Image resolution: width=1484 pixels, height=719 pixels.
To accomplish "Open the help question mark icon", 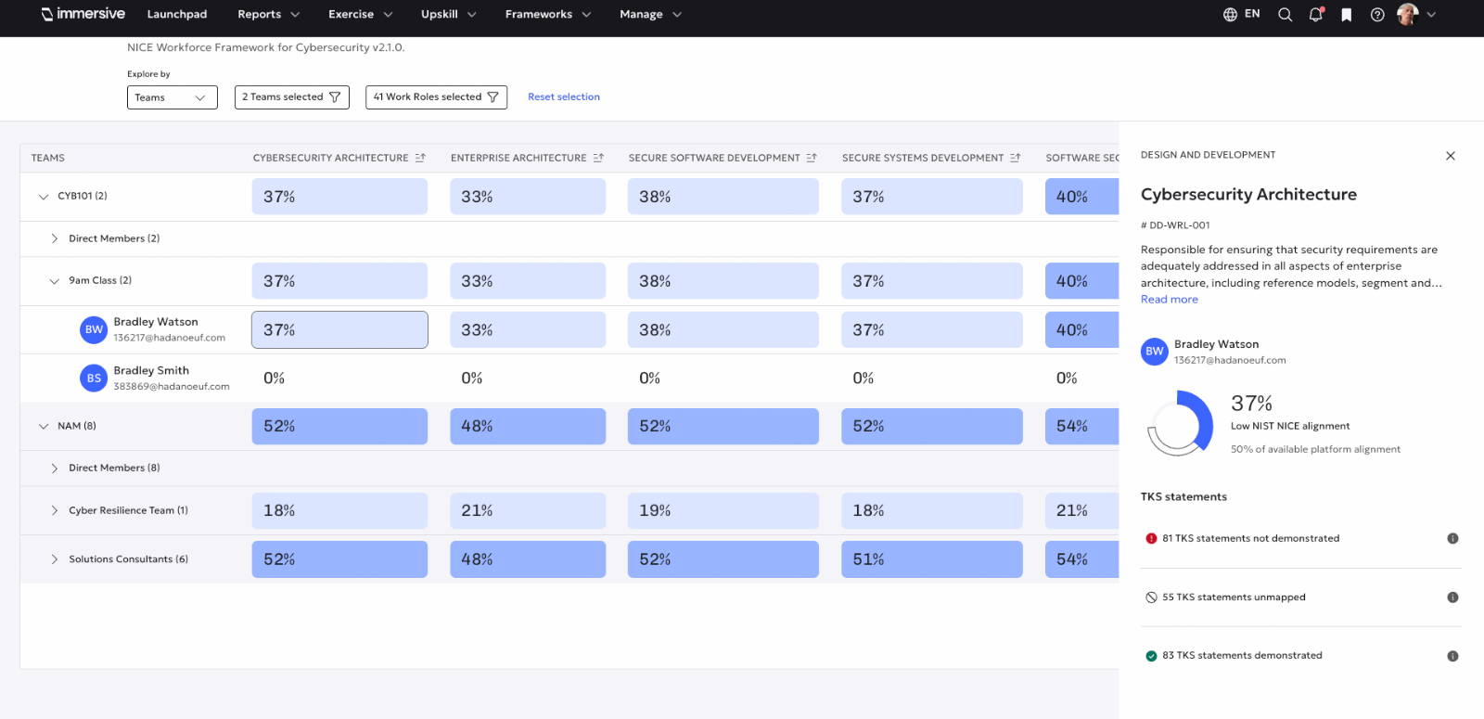I will (x=1377, y=14).
